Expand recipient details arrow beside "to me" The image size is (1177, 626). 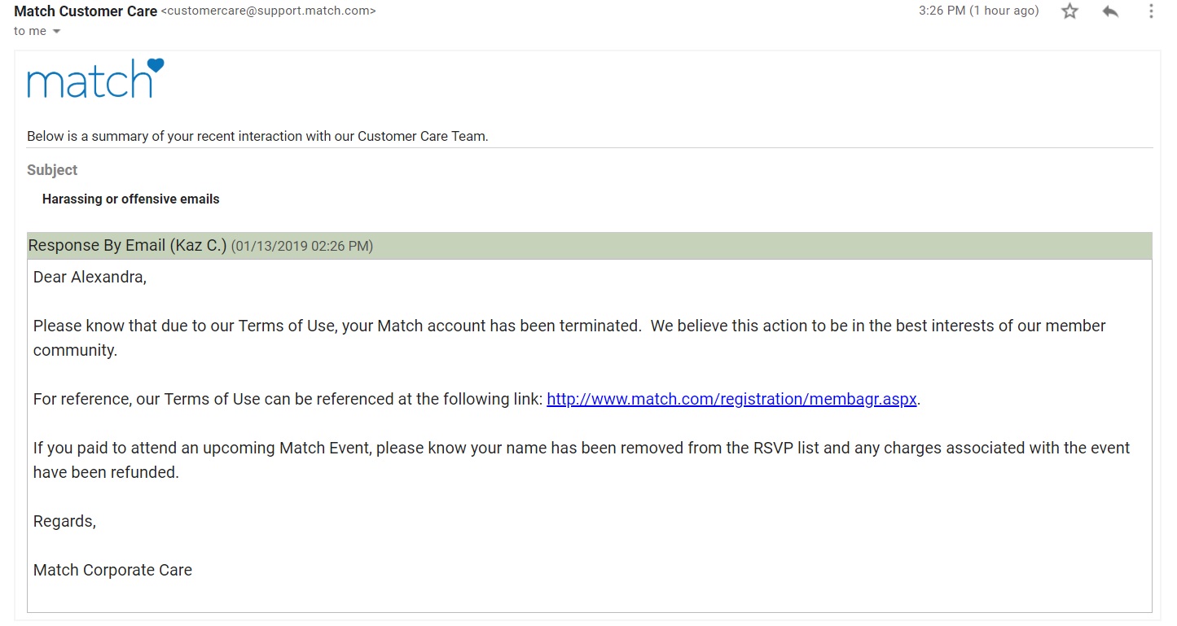pos(56,32)
